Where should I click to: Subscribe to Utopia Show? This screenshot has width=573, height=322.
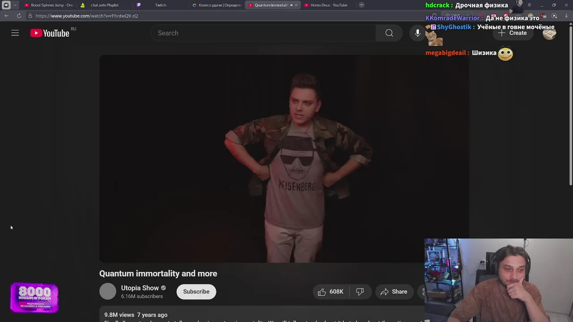196,292
